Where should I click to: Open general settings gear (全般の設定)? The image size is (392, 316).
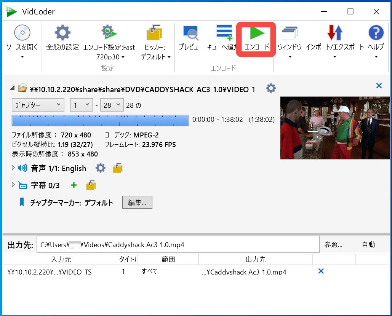click(x=62, y=32)
